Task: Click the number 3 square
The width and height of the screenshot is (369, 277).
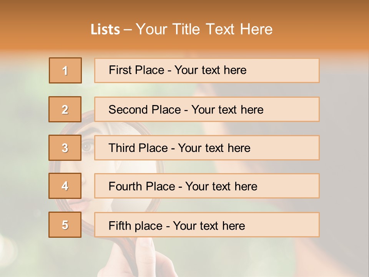Action: (x=65, y=148)
